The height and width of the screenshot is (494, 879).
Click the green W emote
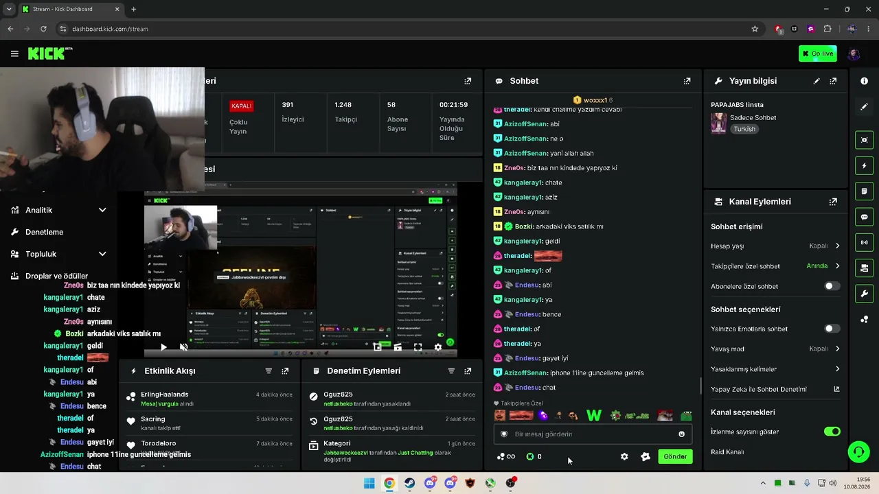[x=594, y=415]
